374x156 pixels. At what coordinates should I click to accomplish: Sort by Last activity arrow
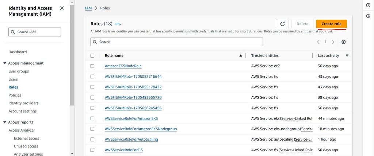click(347, 55)
